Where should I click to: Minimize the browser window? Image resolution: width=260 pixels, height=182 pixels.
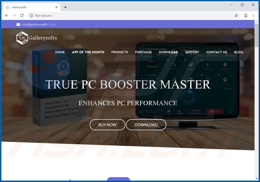(231, 5)
